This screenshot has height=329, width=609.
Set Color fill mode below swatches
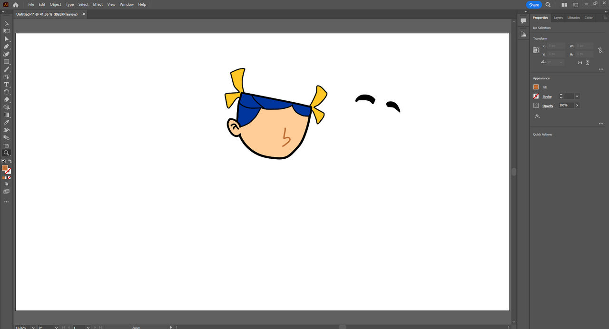(x=4, y=177)
